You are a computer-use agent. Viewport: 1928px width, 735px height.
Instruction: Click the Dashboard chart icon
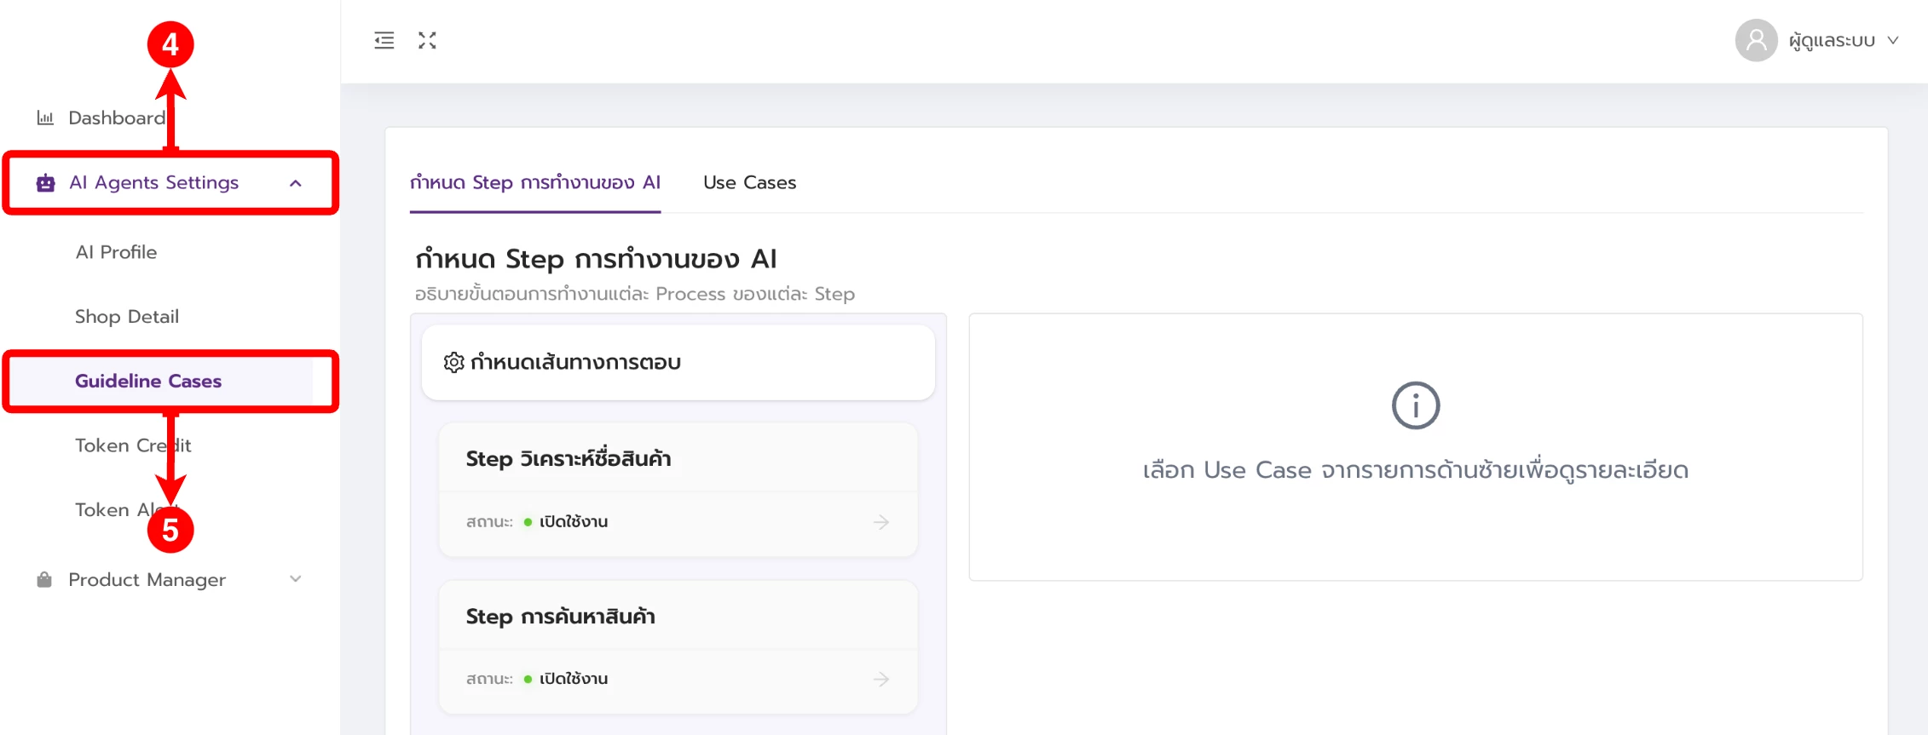pyautogui.click(x=45, y=118)
